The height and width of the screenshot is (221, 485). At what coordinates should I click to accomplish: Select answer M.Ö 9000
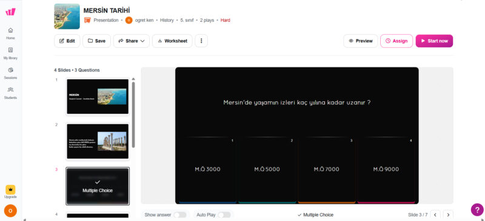coord(386,170)
